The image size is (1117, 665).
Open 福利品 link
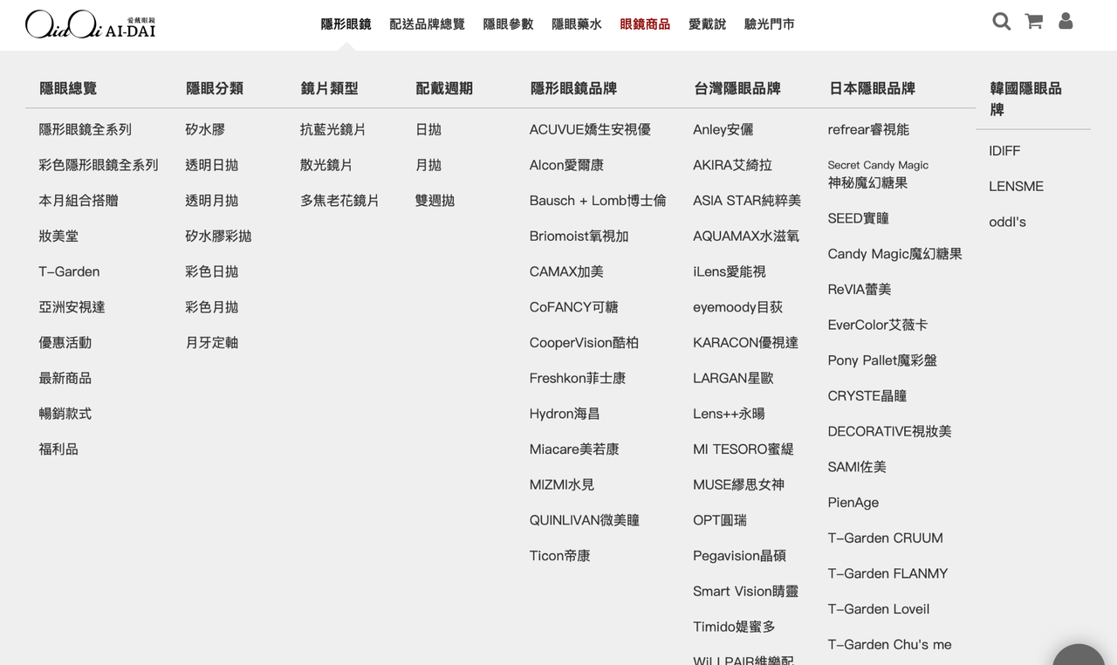coord(58,449)
